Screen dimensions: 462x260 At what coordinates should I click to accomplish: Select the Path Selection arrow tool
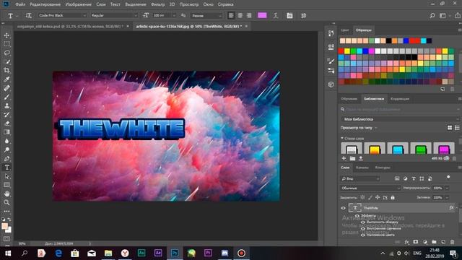pyautogui.click(x=6, y=176)
